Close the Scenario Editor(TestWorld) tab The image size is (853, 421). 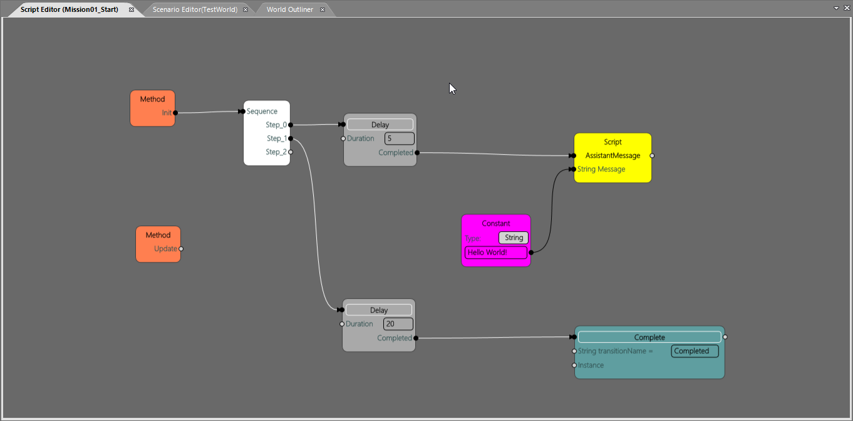pyautogui.click(x=246, y=9)
